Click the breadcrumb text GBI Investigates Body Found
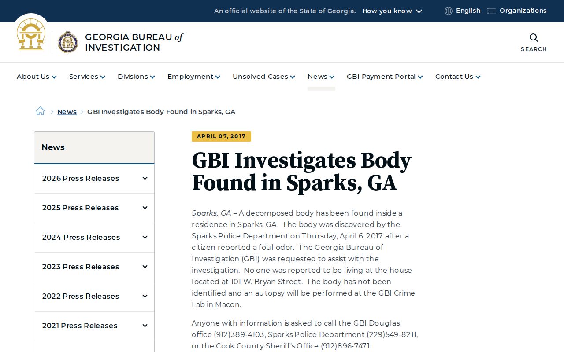 tap(161, 112)
